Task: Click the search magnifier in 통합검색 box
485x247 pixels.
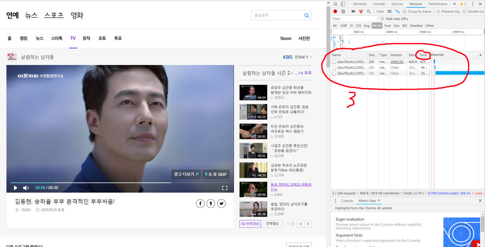Action: pos(306,16)
